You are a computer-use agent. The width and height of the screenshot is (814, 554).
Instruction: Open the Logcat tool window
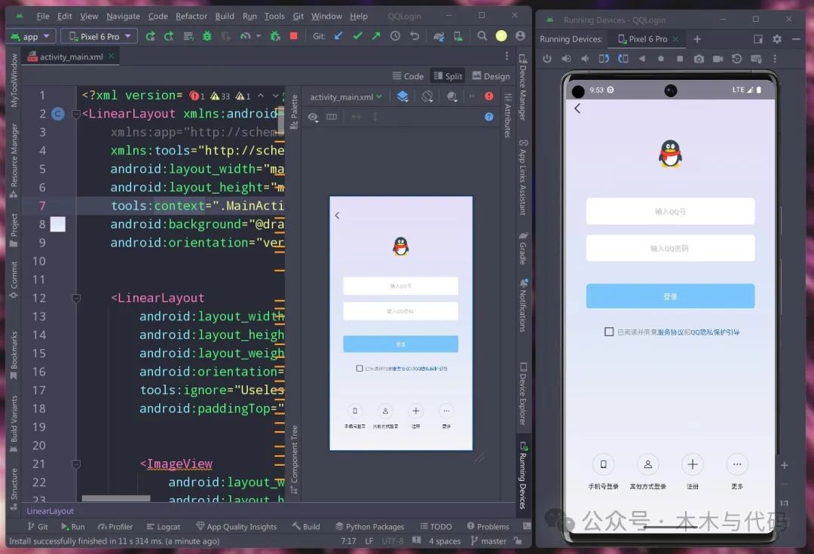pos(163,526)
